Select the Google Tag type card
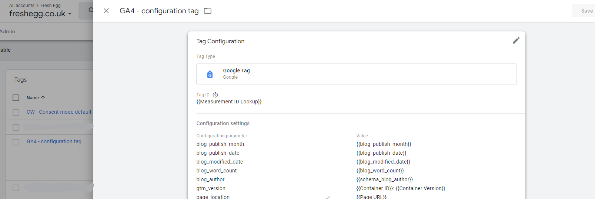Viewport: 595px width, 199px height. coord(356,74)
